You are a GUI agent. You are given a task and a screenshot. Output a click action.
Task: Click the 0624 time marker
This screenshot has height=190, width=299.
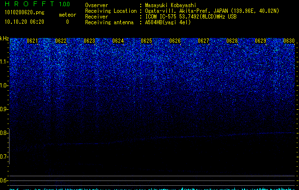(118, 41)
